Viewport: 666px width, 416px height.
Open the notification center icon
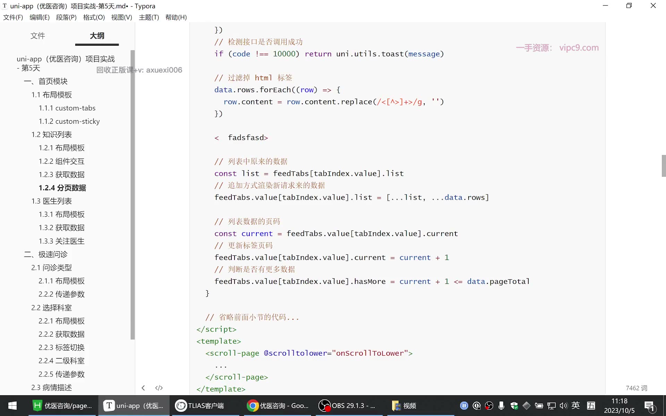coord(649,406)
